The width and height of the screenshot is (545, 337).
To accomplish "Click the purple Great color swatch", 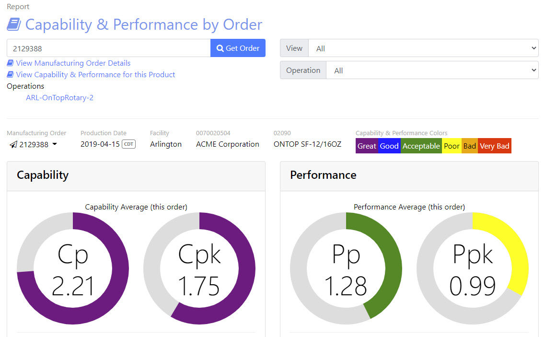I will (367, 146).
